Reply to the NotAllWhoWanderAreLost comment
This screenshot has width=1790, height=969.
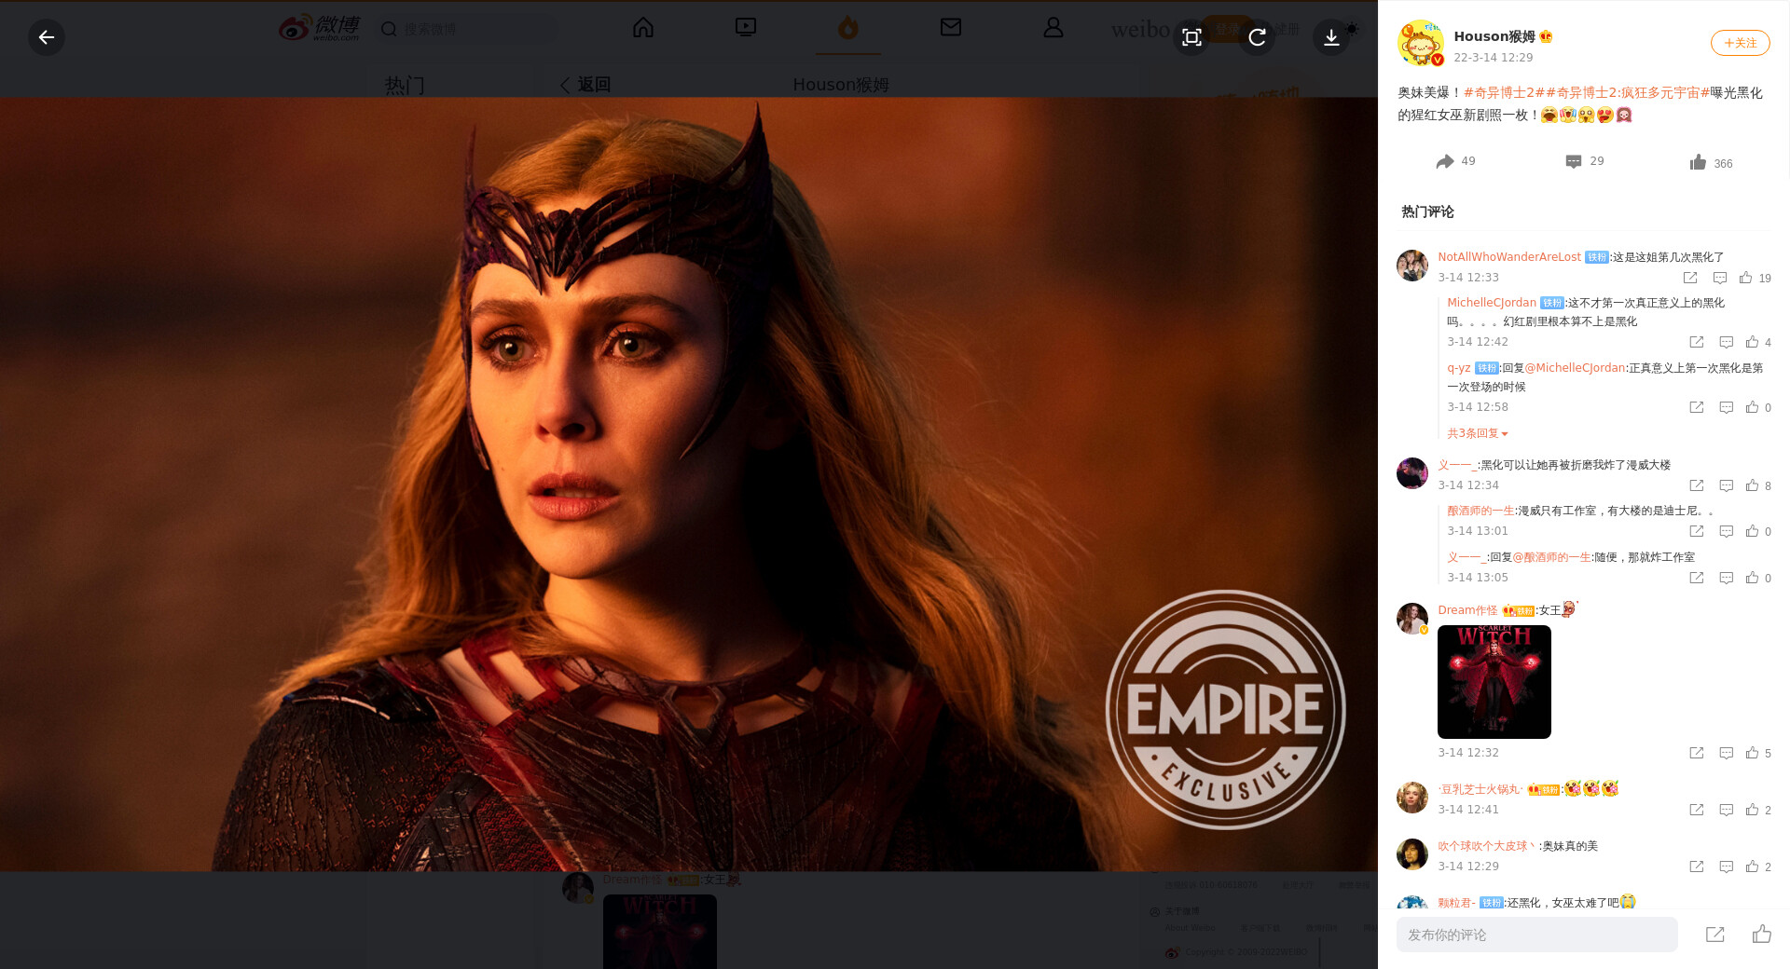tap(1720, 278)
